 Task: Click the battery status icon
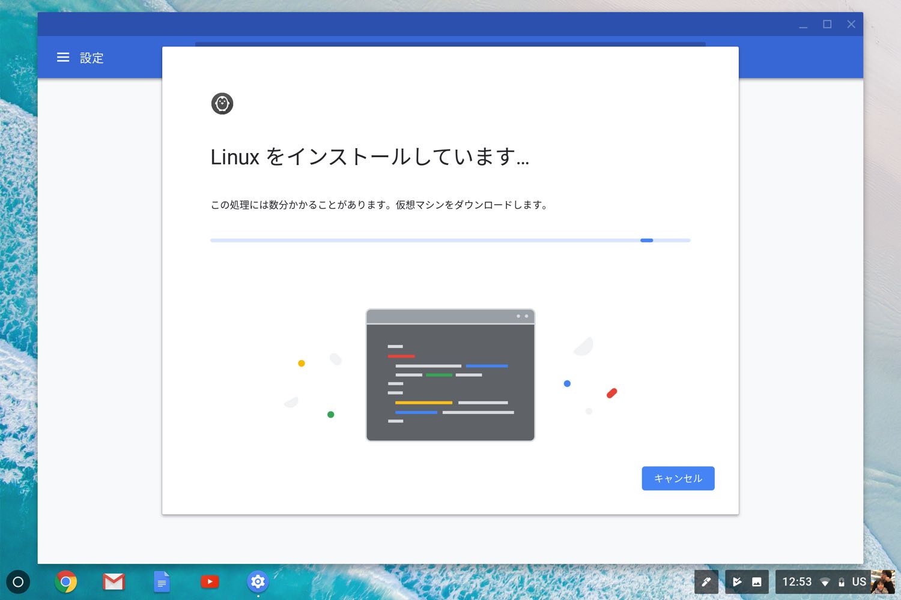[x=842, y=582]
